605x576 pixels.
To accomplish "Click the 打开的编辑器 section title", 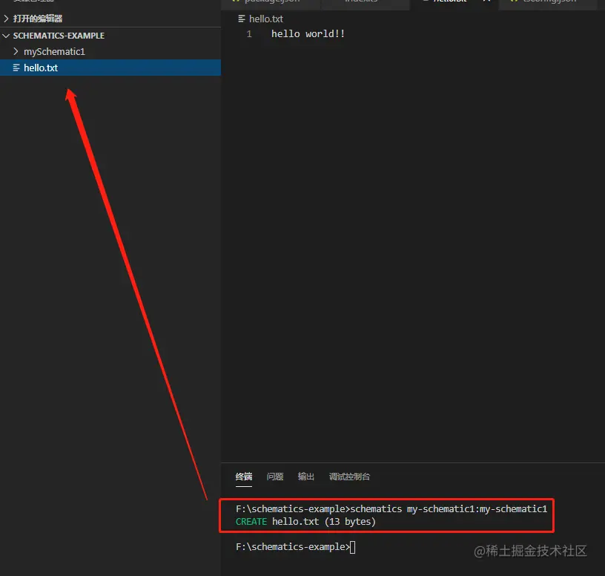I will tap(38, 19).
